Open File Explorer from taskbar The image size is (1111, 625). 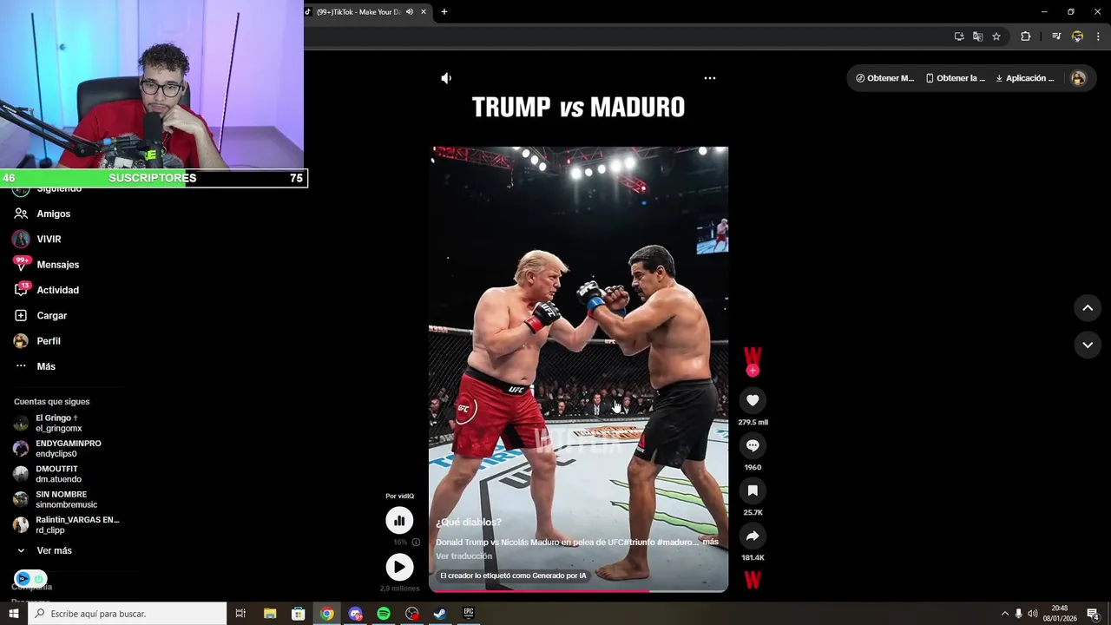click(x=269, y=614)
